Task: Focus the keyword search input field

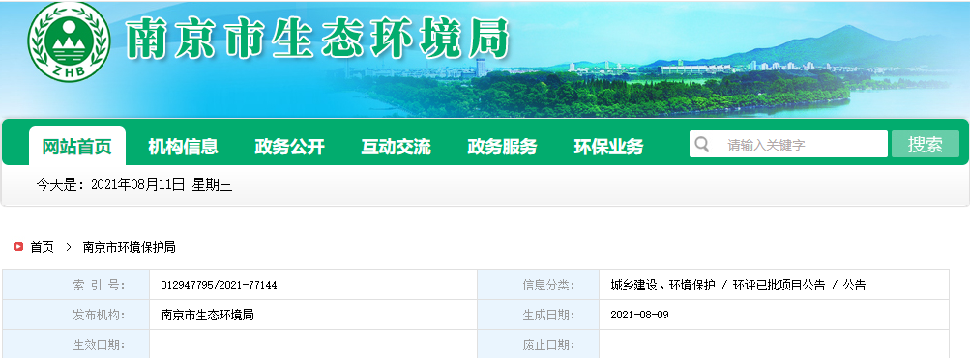Action: coord(789,145)
